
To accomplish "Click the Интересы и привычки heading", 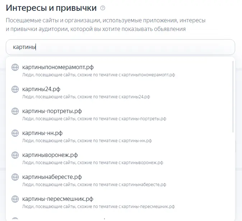I will [x=51, y=8].
